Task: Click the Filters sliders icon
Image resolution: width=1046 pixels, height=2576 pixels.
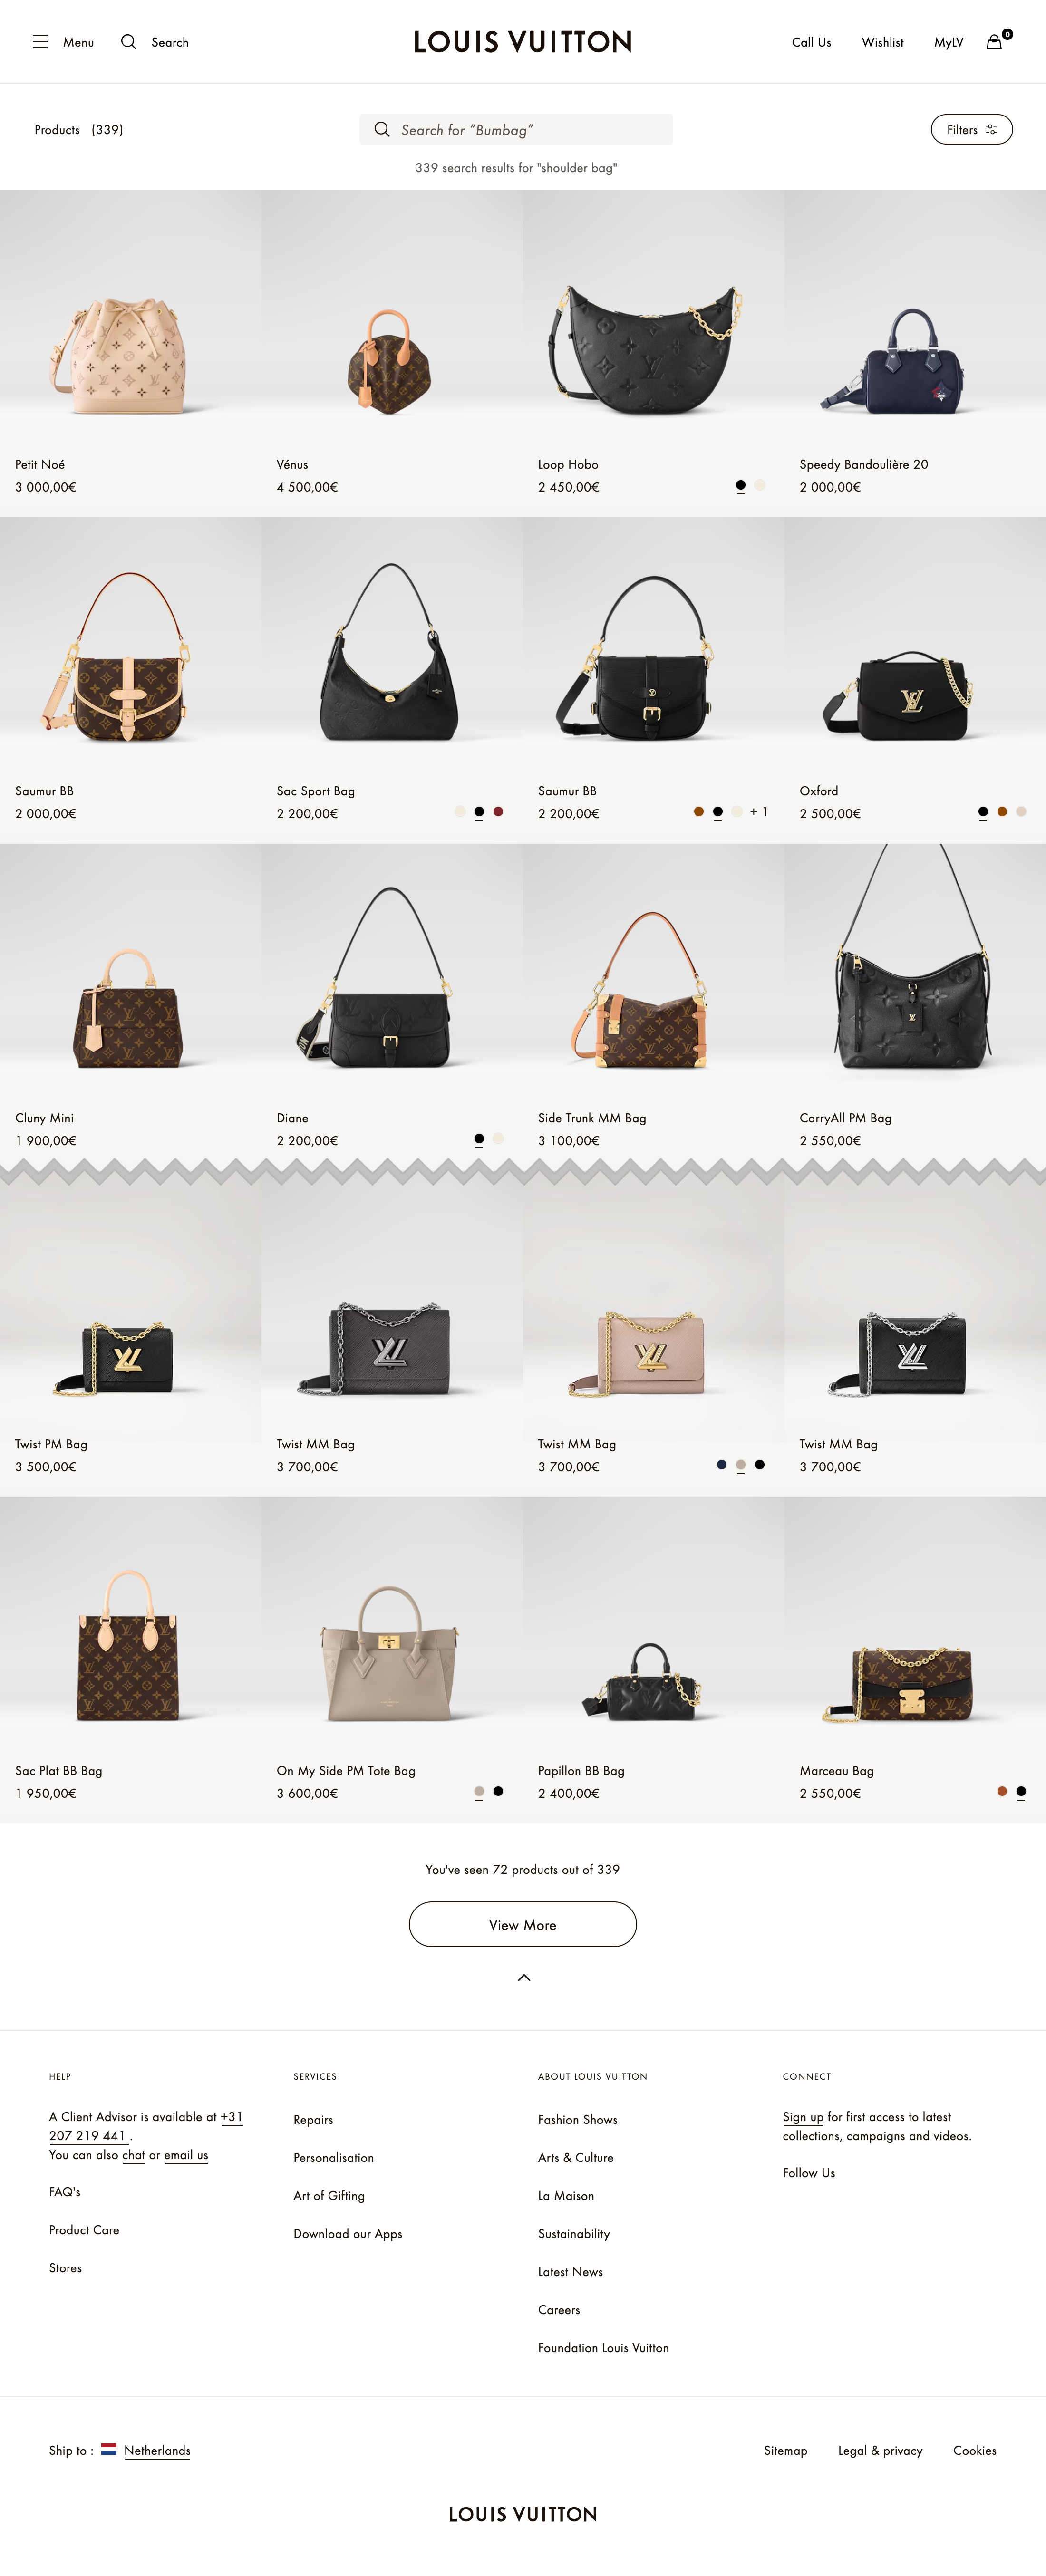Action: click(x=991, y=130)
